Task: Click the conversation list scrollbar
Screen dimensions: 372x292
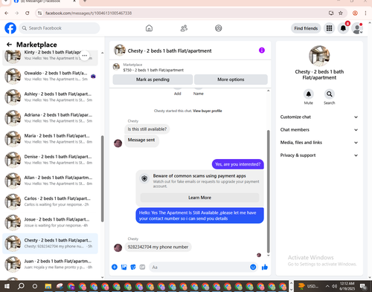Action: (102, 178)
